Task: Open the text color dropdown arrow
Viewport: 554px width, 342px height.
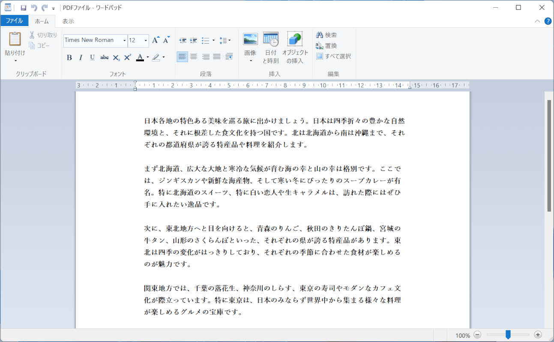Action: (x=147, y=57)
